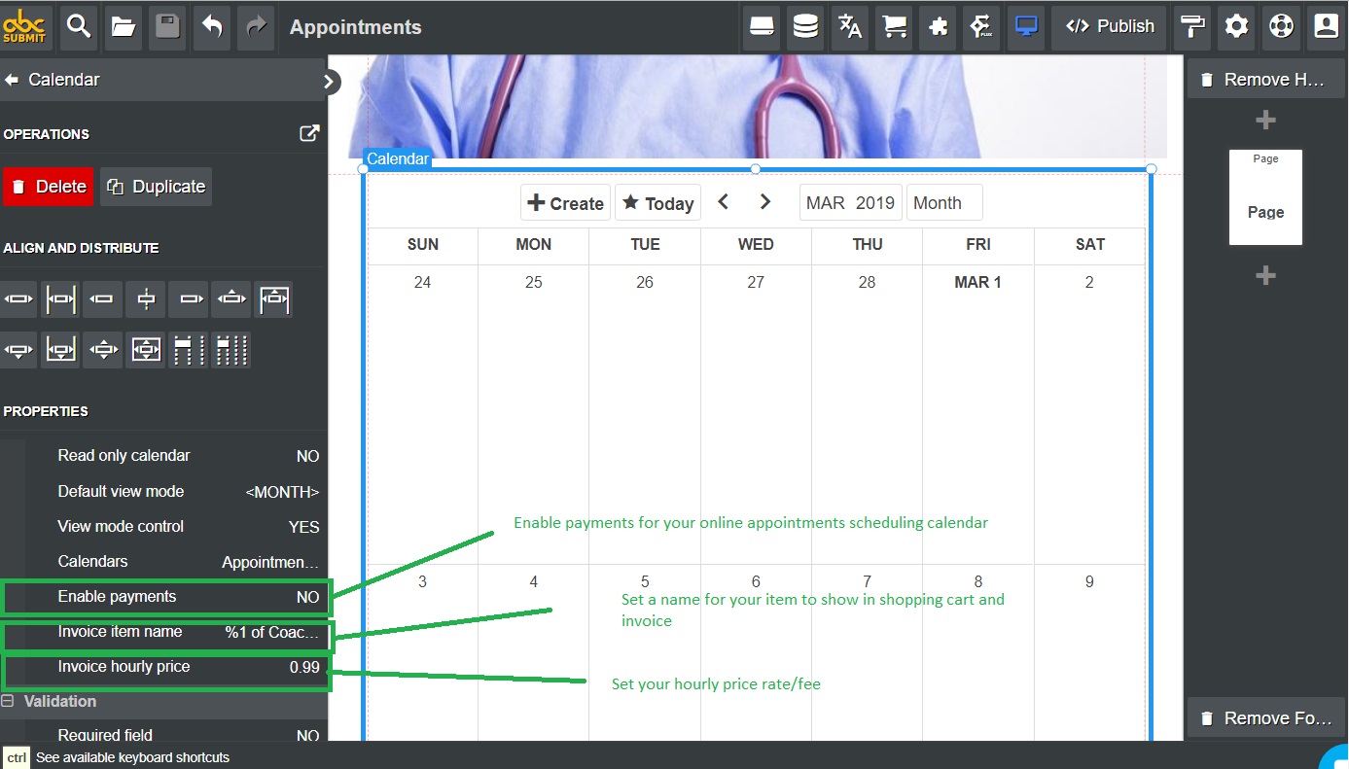The height and width of the screenshot is (769, 1349).
Task: Open the database icon in top toolbar
Action: (805, 26)
